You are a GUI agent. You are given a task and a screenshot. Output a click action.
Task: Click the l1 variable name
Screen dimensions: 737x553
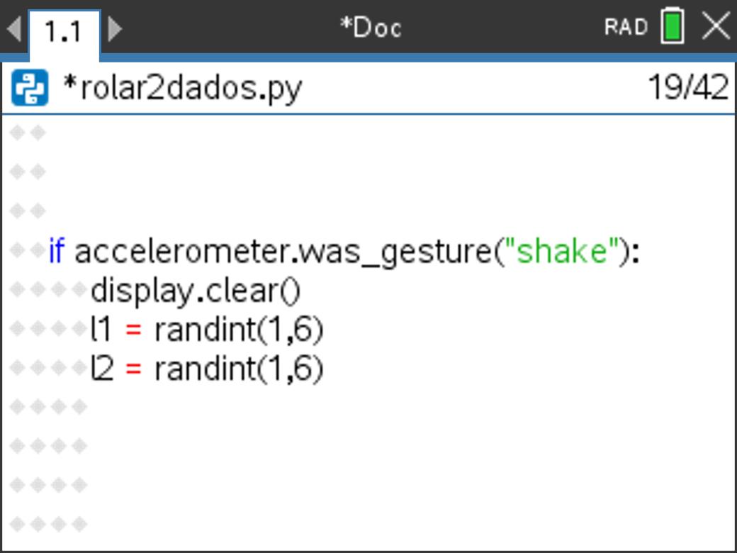[101, 330]
